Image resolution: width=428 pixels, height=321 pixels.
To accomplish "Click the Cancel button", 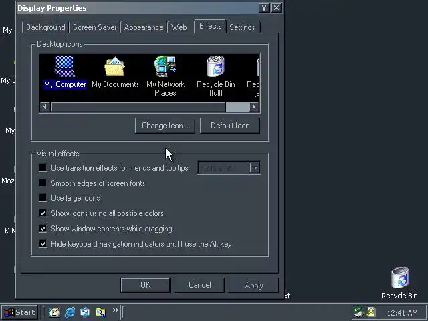I will coord(199,285).
